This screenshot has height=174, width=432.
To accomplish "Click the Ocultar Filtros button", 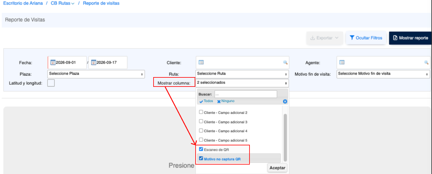I will click(366, 38).
